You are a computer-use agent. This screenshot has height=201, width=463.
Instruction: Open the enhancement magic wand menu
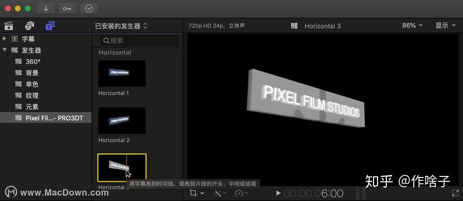click(220, 193)
